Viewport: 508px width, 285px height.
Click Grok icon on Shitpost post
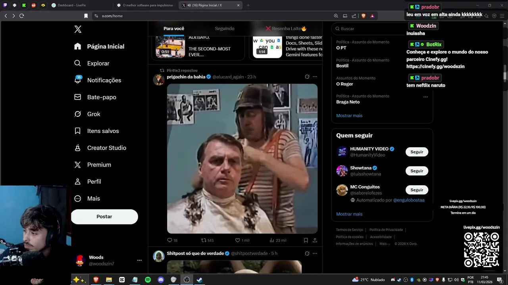tap(307, 253)
